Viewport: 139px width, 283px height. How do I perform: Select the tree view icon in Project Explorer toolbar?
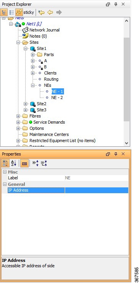[x=4, y=12]
